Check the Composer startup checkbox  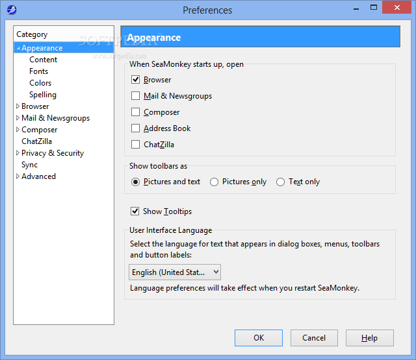(x=135, y=112)
